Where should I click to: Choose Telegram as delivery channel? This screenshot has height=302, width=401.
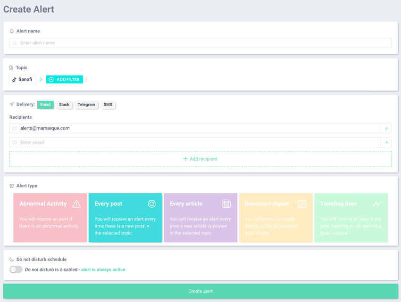[86, 105]
